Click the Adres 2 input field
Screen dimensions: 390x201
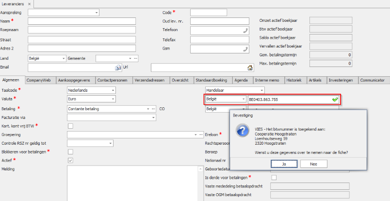[x=81, y=49]
